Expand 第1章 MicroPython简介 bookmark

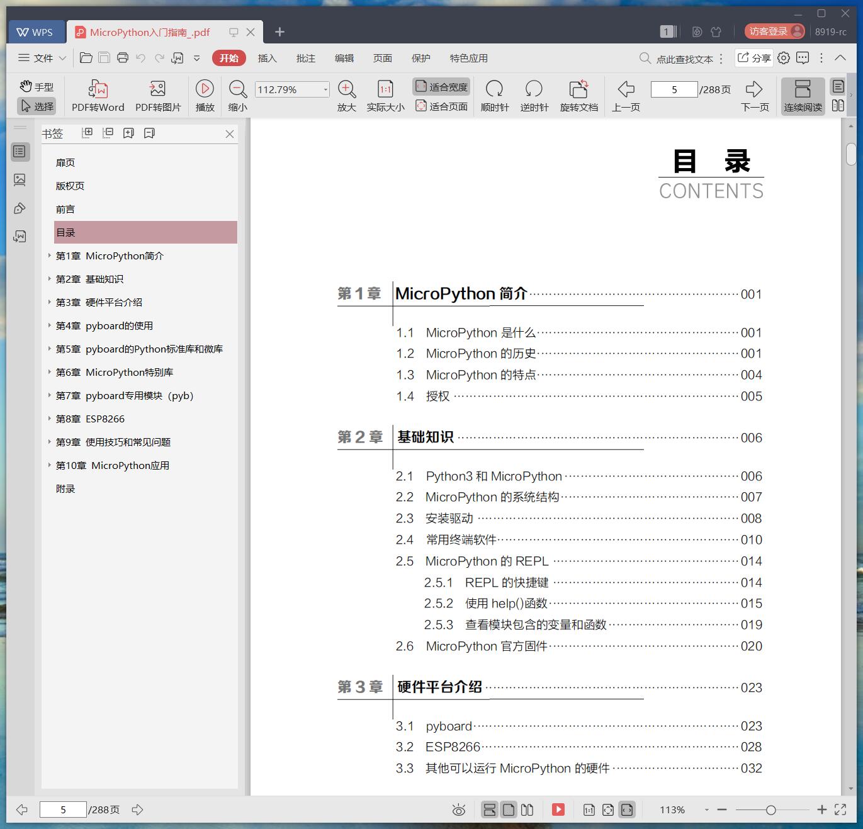pos(50,256)
